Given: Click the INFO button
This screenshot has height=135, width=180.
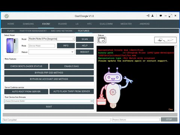Looking at the screenshot, I should (66, 46).
